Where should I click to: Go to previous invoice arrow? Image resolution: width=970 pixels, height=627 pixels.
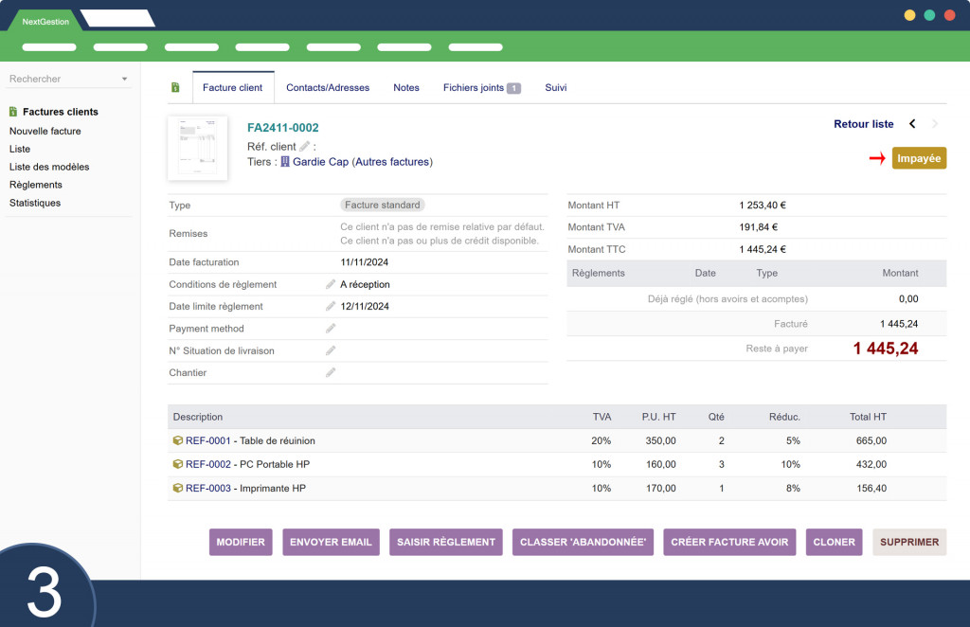pos(912,124)
